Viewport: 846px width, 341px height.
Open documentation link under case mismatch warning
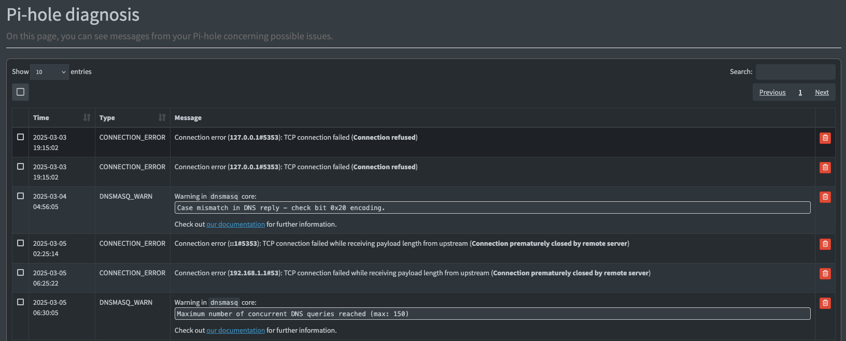235,224
